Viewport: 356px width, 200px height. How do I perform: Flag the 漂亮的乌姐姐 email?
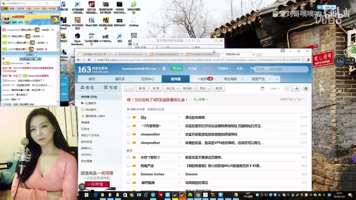(179, 117)
